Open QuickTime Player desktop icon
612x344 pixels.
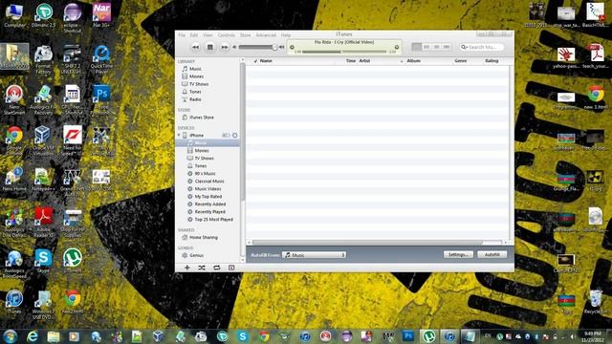(x=101, y=59)
